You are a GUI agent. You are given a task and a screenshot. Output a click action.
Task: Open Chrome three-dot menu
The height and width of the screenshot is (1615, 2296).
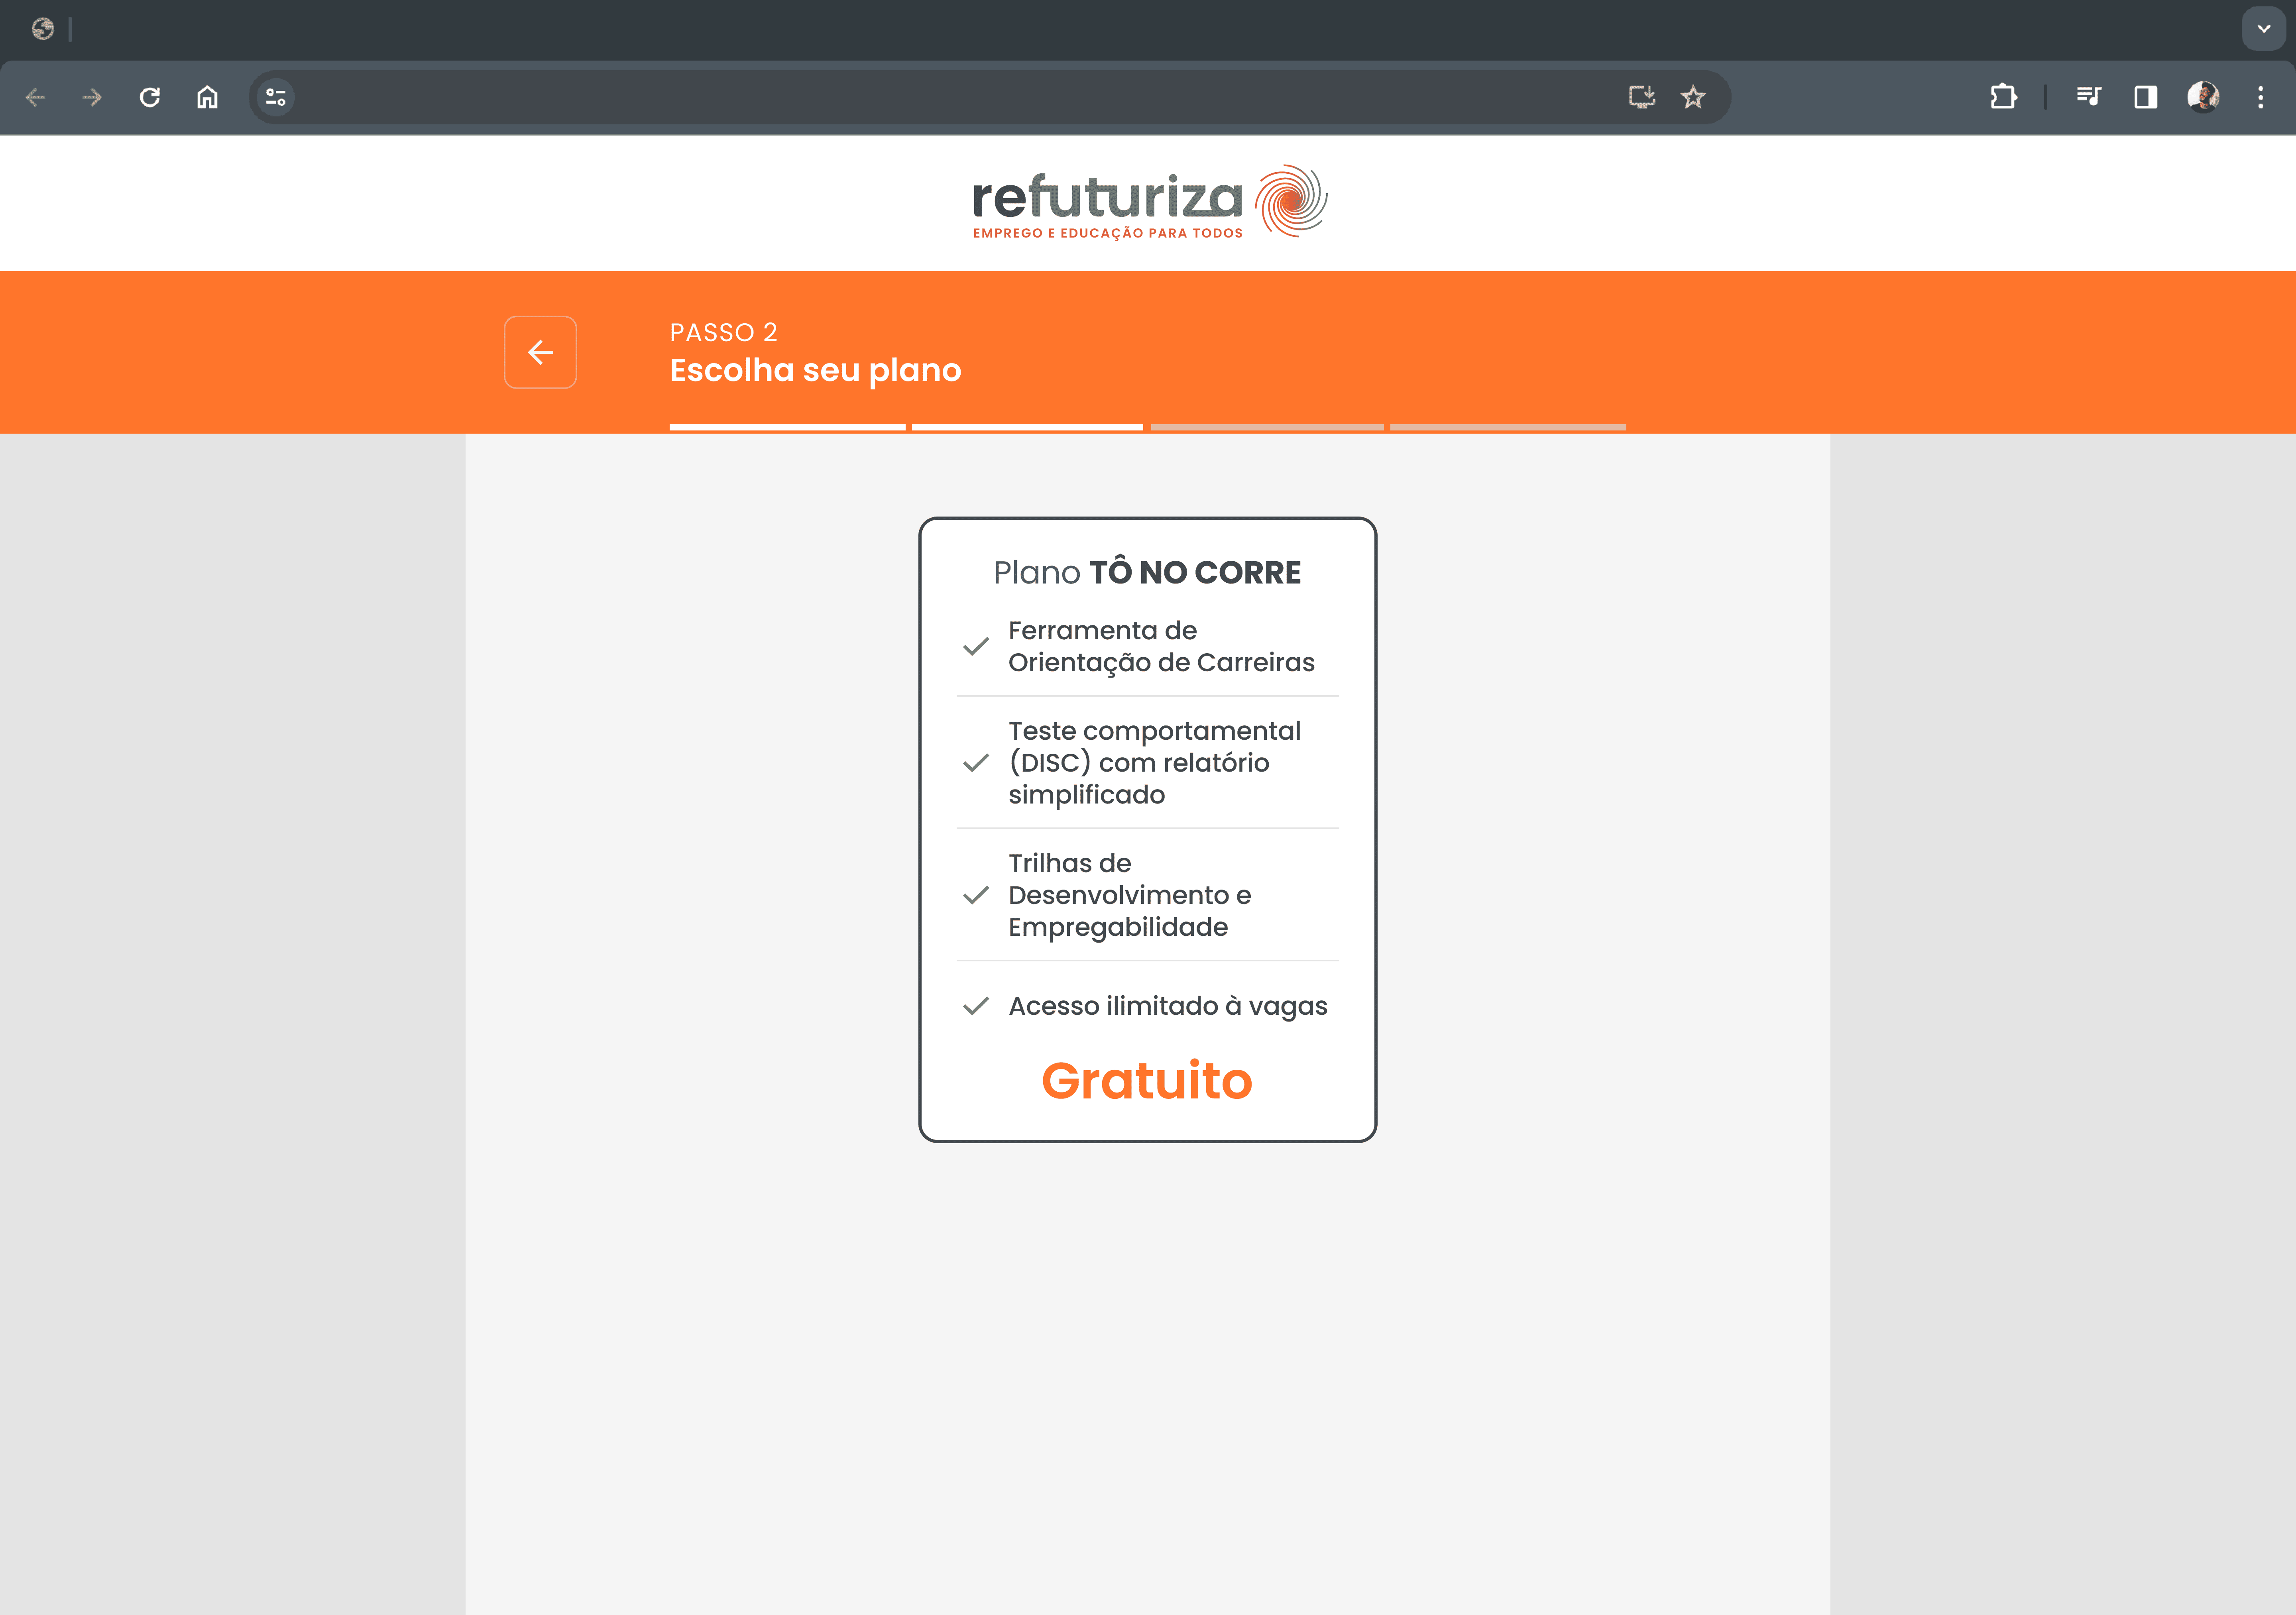[2260, 97]
